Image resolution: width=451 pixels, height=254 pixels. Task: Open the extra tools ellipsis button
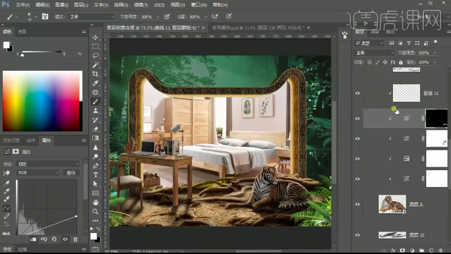95,221
